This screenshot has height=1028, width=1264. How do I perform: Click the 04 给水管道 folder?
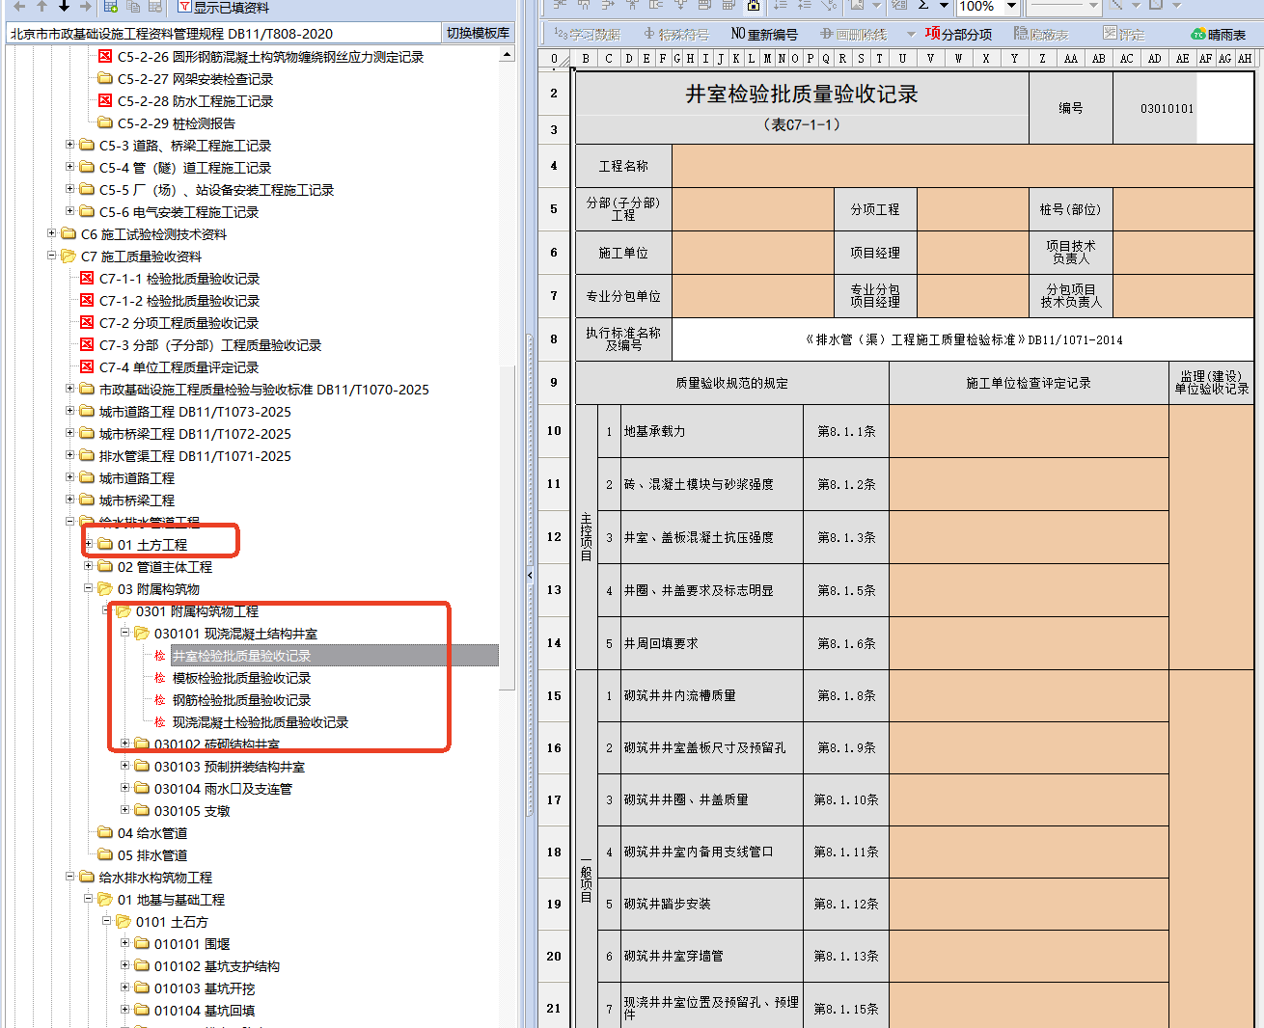[151, 833]
